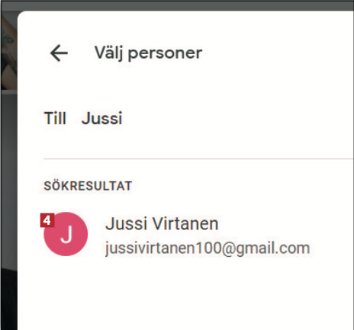
Task: Click the white letter J in avatar
Action: coord(66,234)
